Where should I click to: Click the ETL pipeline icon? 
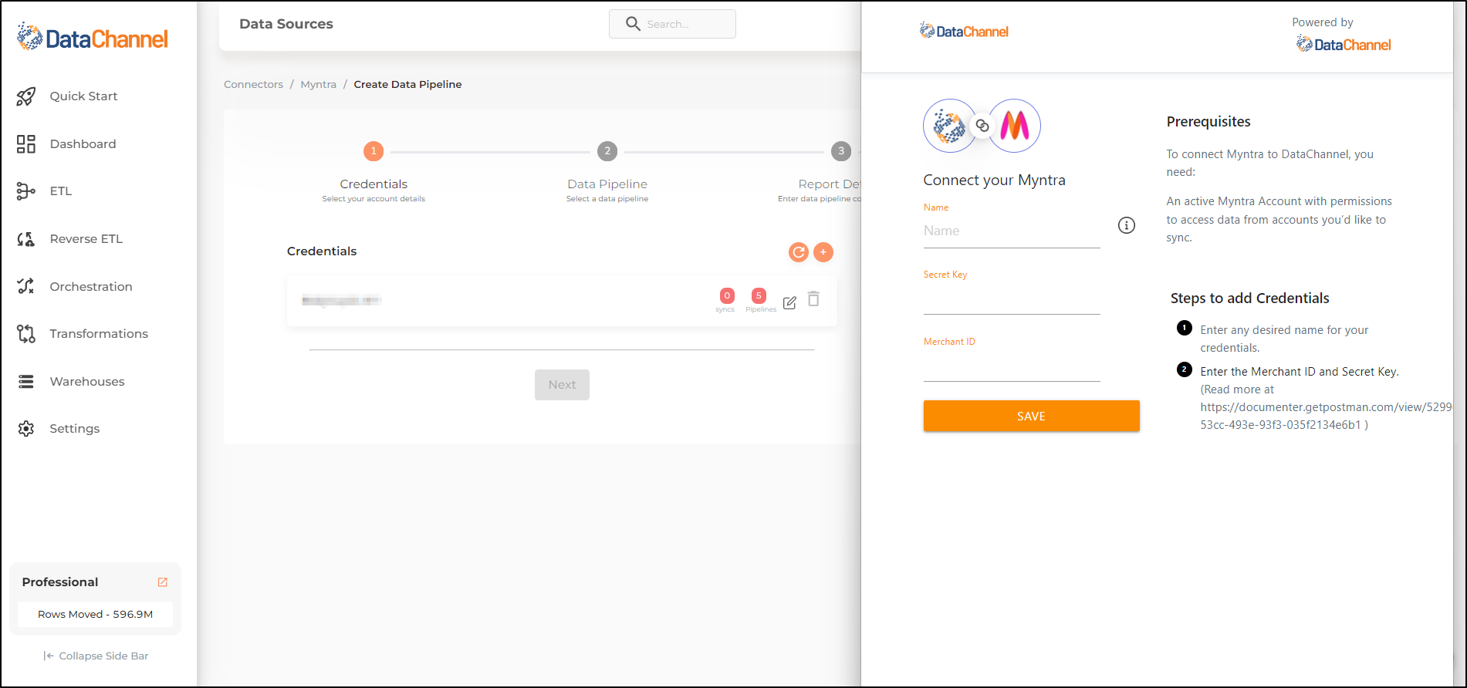pos(26,191)
